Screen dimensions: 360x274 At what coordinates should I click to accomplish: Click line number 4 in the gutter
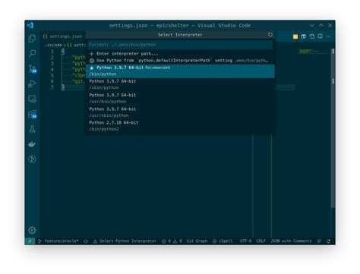pyautogui.click(x=52, y=70)
